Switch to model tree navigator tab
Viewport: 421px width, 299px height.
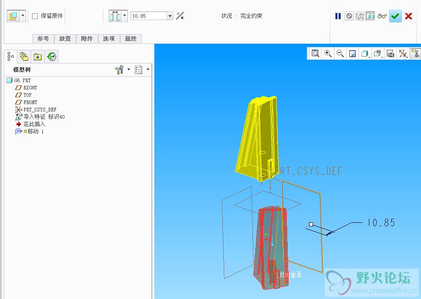coord(11,56)
